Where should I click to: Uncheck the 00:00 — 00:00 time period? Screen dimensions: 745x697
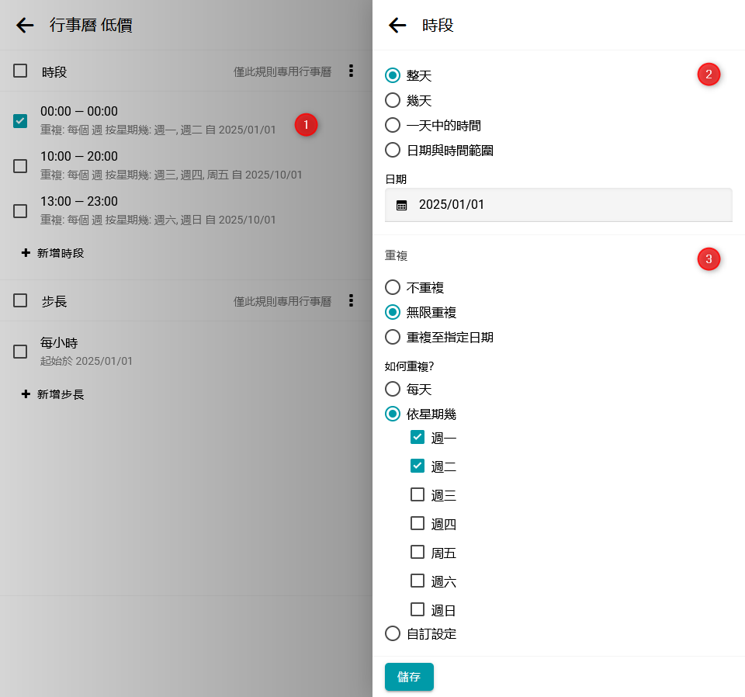coord(20,121)
